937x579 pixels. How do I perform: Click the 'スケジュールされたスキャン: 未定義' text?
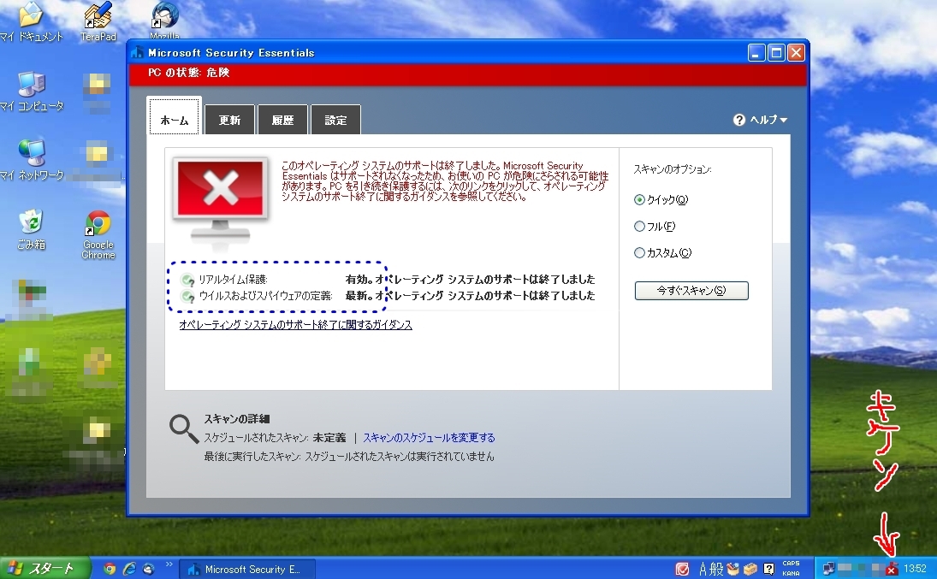(275, 438)
